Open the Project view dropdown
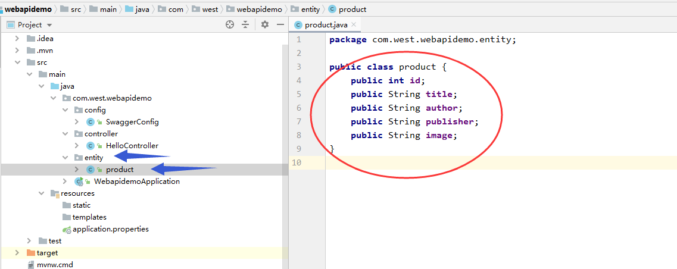 click(49, 25)
